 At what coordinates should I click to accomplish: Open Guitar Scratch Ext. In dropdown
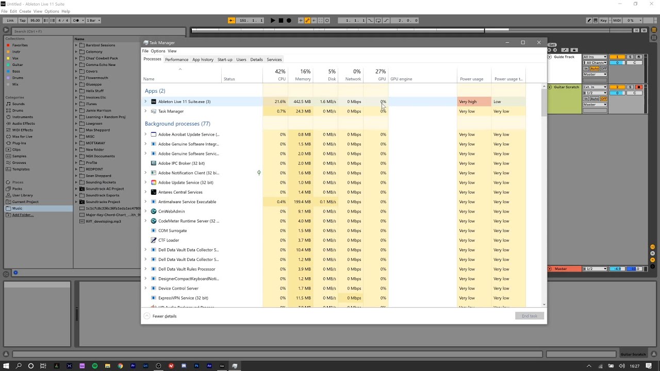pos(595,87)
